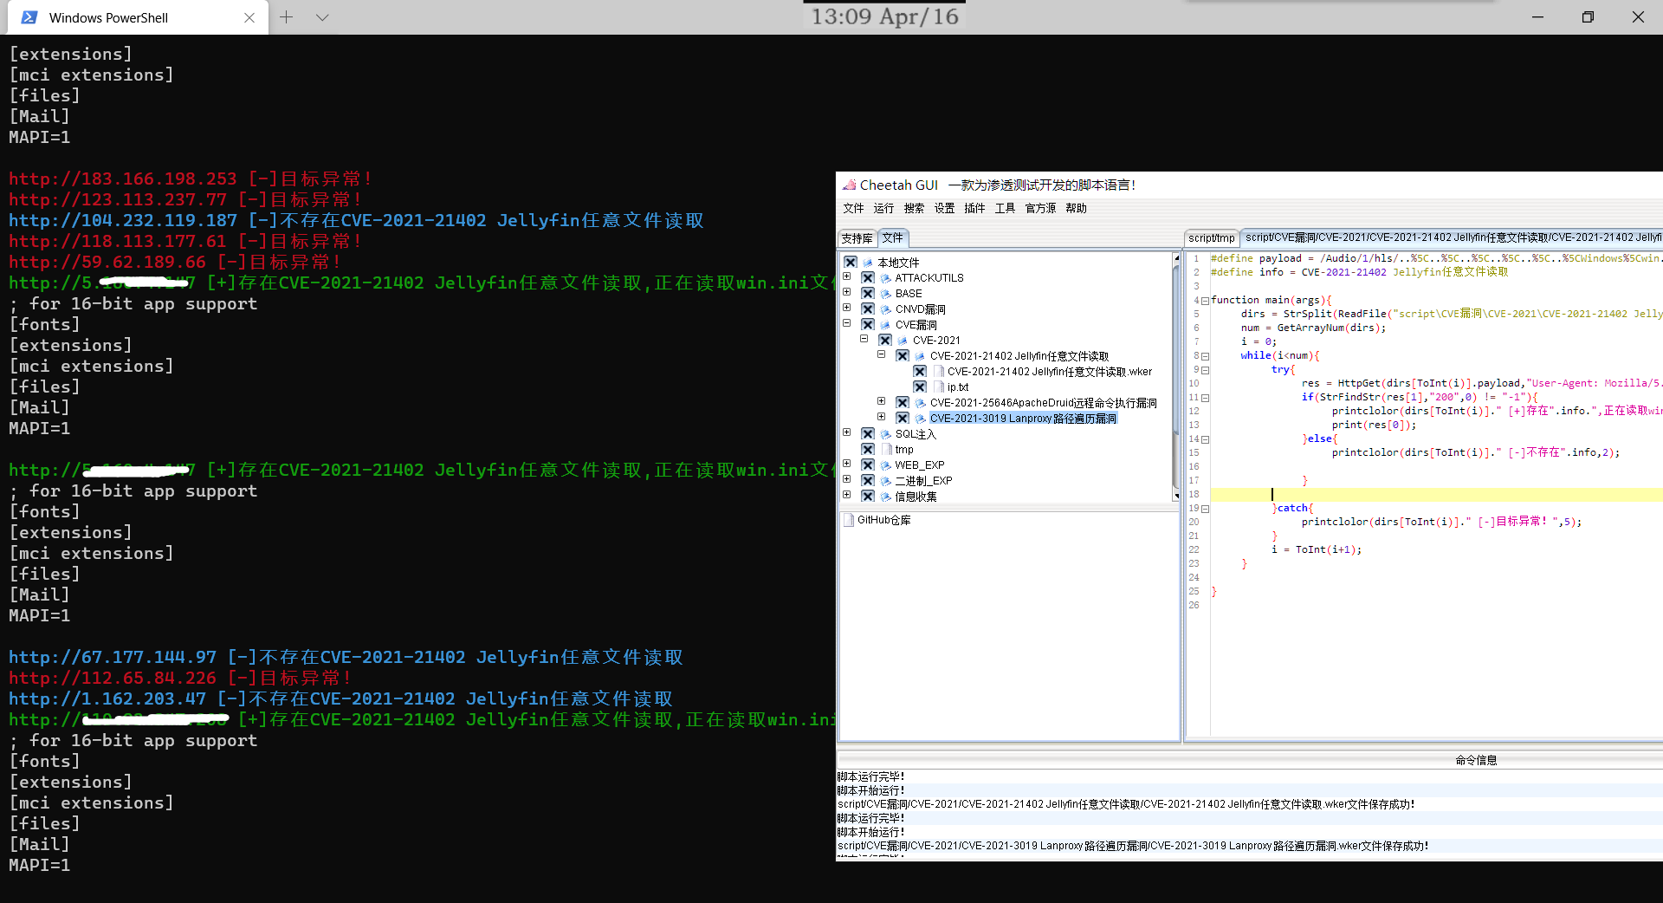Collapse the code fold at line 4

pyautogui.click(x=1205, y=301)
